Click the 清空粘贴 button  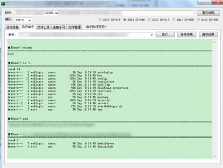click(x=208, y=13)
